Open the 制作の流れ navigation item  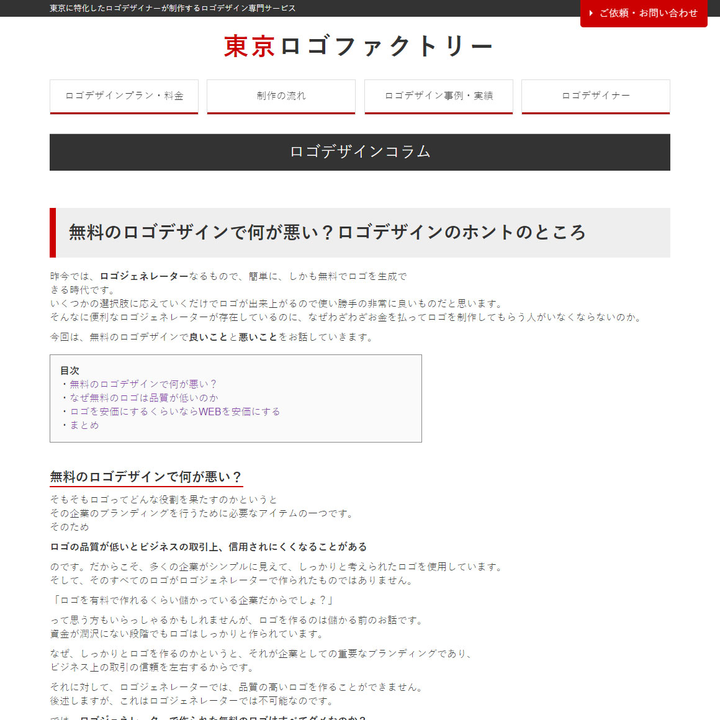[281, 96]
